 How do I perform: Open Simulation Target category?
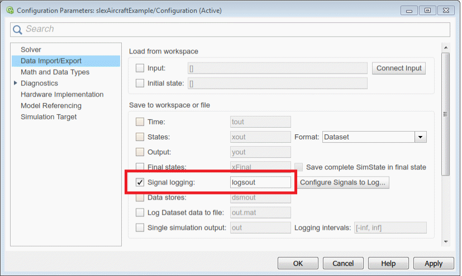pos(49,117)
